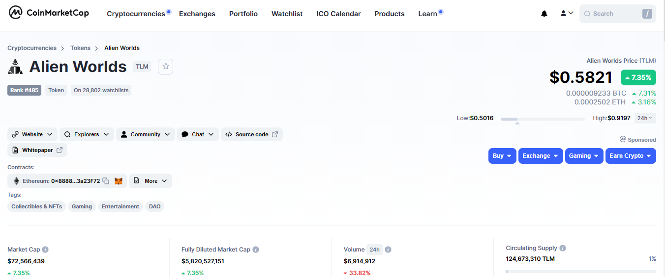Click the slash shortcut key in search
The image size is (665, 277).
pos(647,14)
